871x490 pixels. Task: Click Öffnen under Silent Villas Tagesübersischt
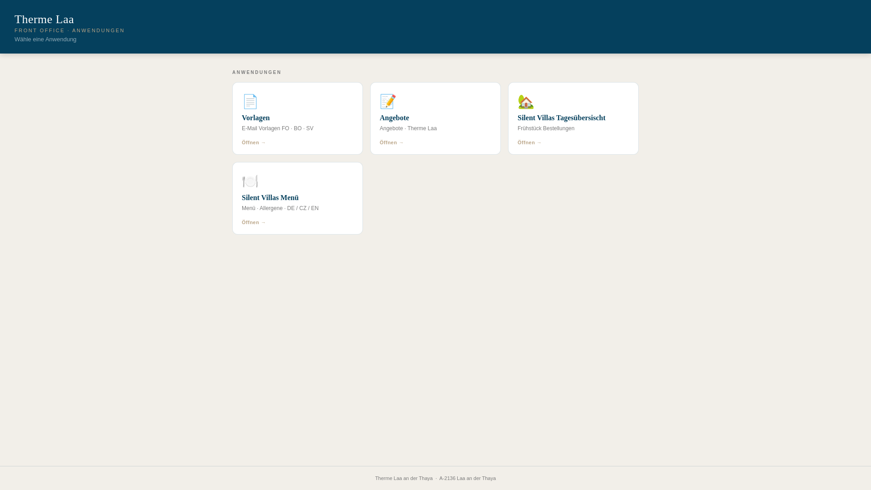coord(529,142)
